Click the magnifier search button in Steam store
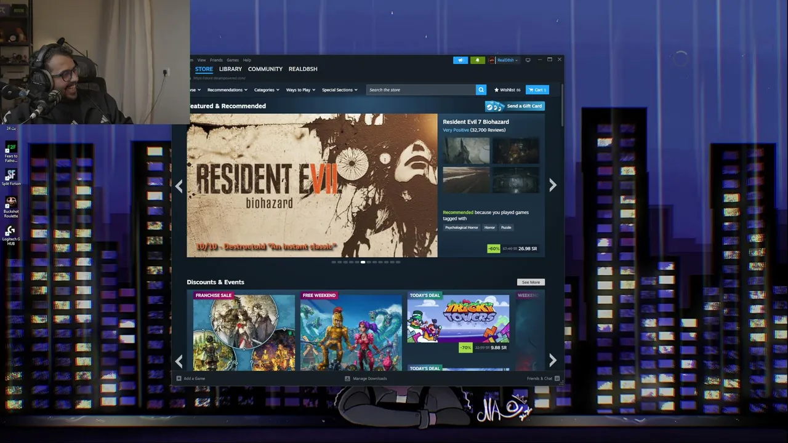This screenshot has height=443, width=788. point(481,90)
